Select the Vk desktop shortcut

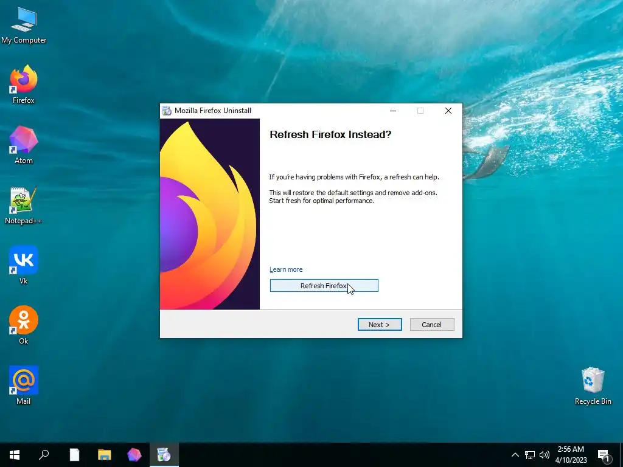point(24,265)
